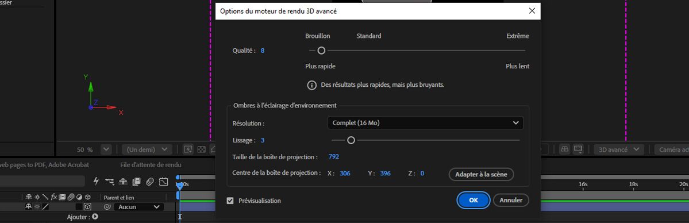Screen dimensions: 689x223
Task: Enable frame blending icon in timeline toolbar
Action: [136, 181]
